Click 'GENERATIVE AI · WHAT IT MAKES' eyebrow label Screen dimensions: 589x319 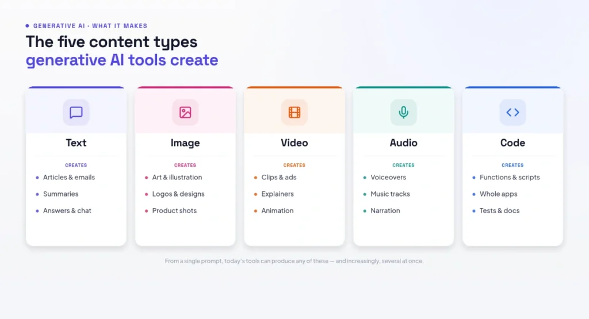[90, 26]
